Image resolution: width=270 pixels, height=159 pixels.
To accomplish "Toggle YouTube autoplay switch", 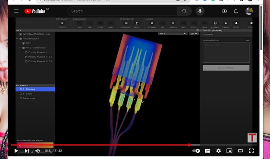I will coord(196,151).
